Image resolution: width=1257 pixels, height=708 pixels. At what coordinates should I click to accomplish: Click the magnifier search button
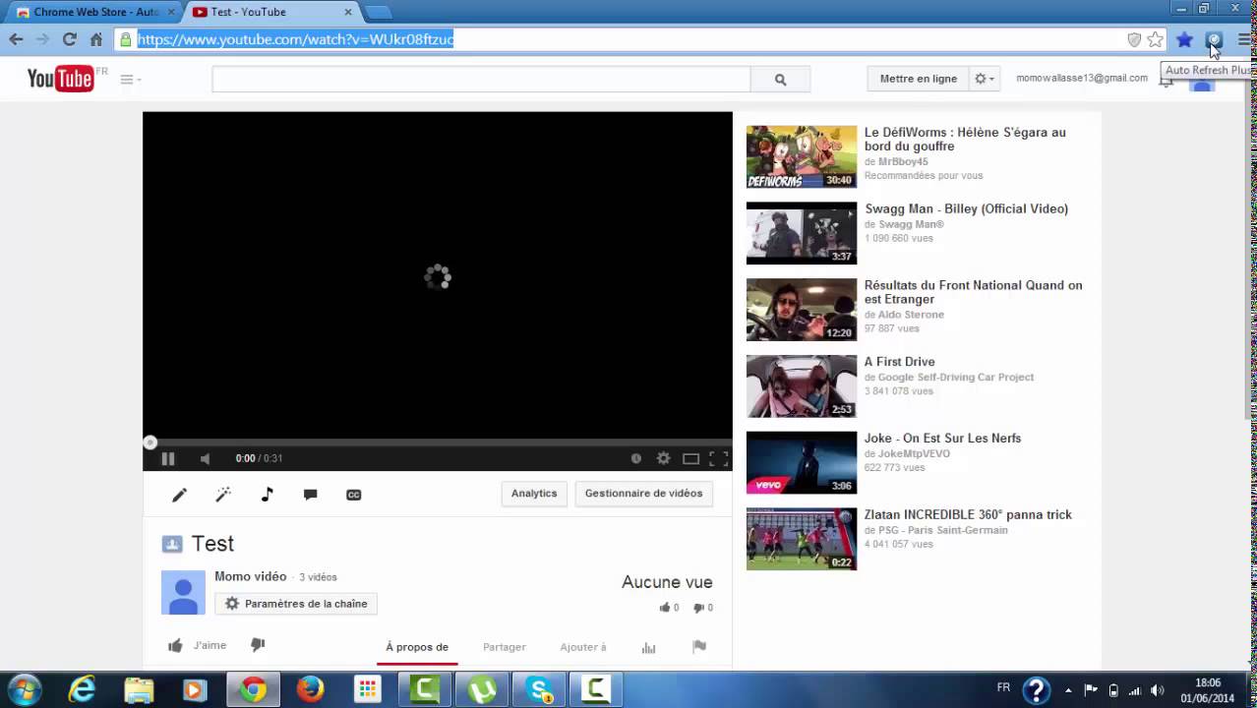click(780, 80)
